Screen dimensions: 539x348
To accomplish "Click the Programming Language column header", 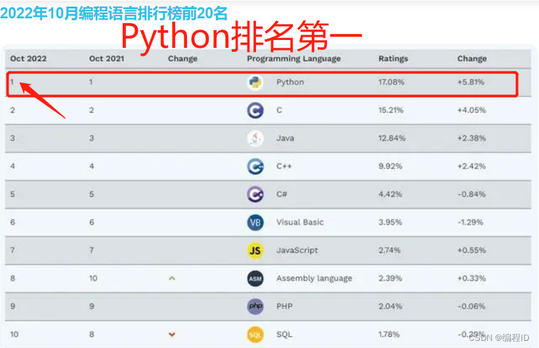I will 294,59.
